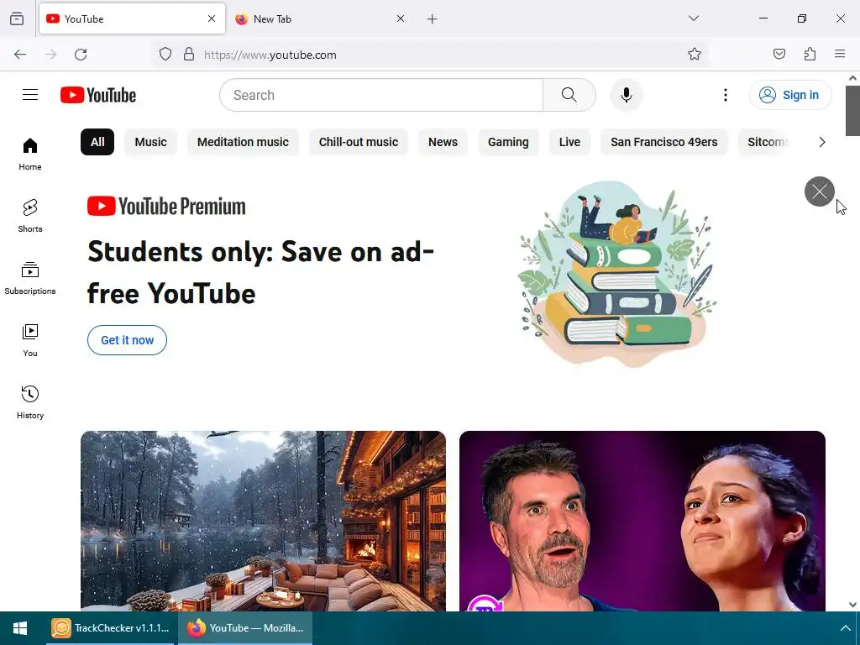Select the Live filter chip
The width and height of the screenshot is (860, 645).
(569, 142)
